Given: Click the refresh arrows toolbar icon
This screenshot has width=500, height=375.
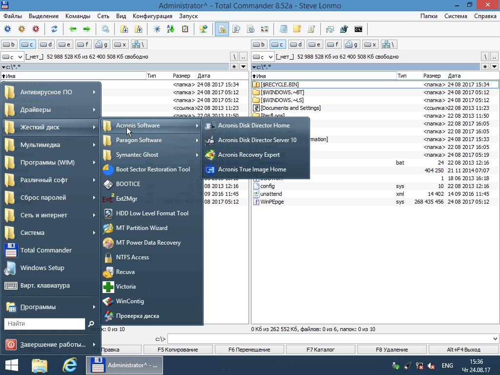Looking at the screenshot, I should [54, 29].
